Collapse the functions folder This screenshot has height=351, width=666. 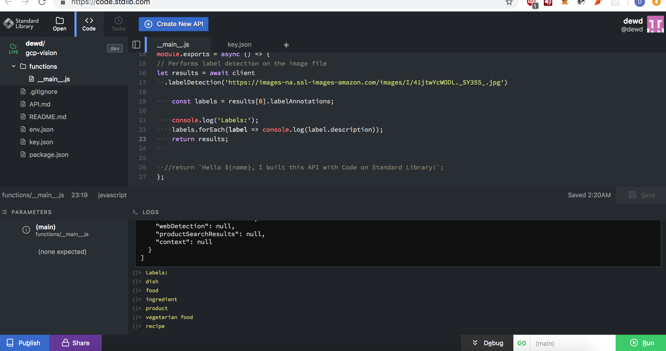pos(14,66)
